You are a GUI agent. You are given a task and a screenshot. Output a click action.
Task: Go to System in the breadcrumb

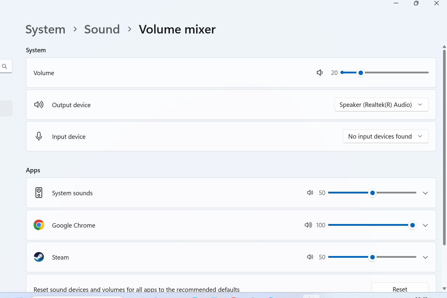click(45, 29)
